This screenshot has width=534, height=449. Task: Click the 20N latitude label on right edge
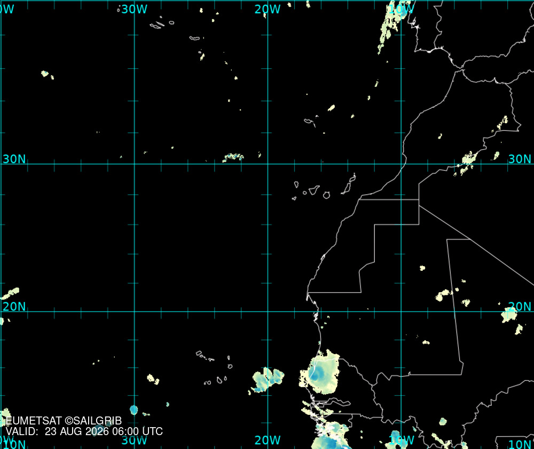[x=520, y=307]
